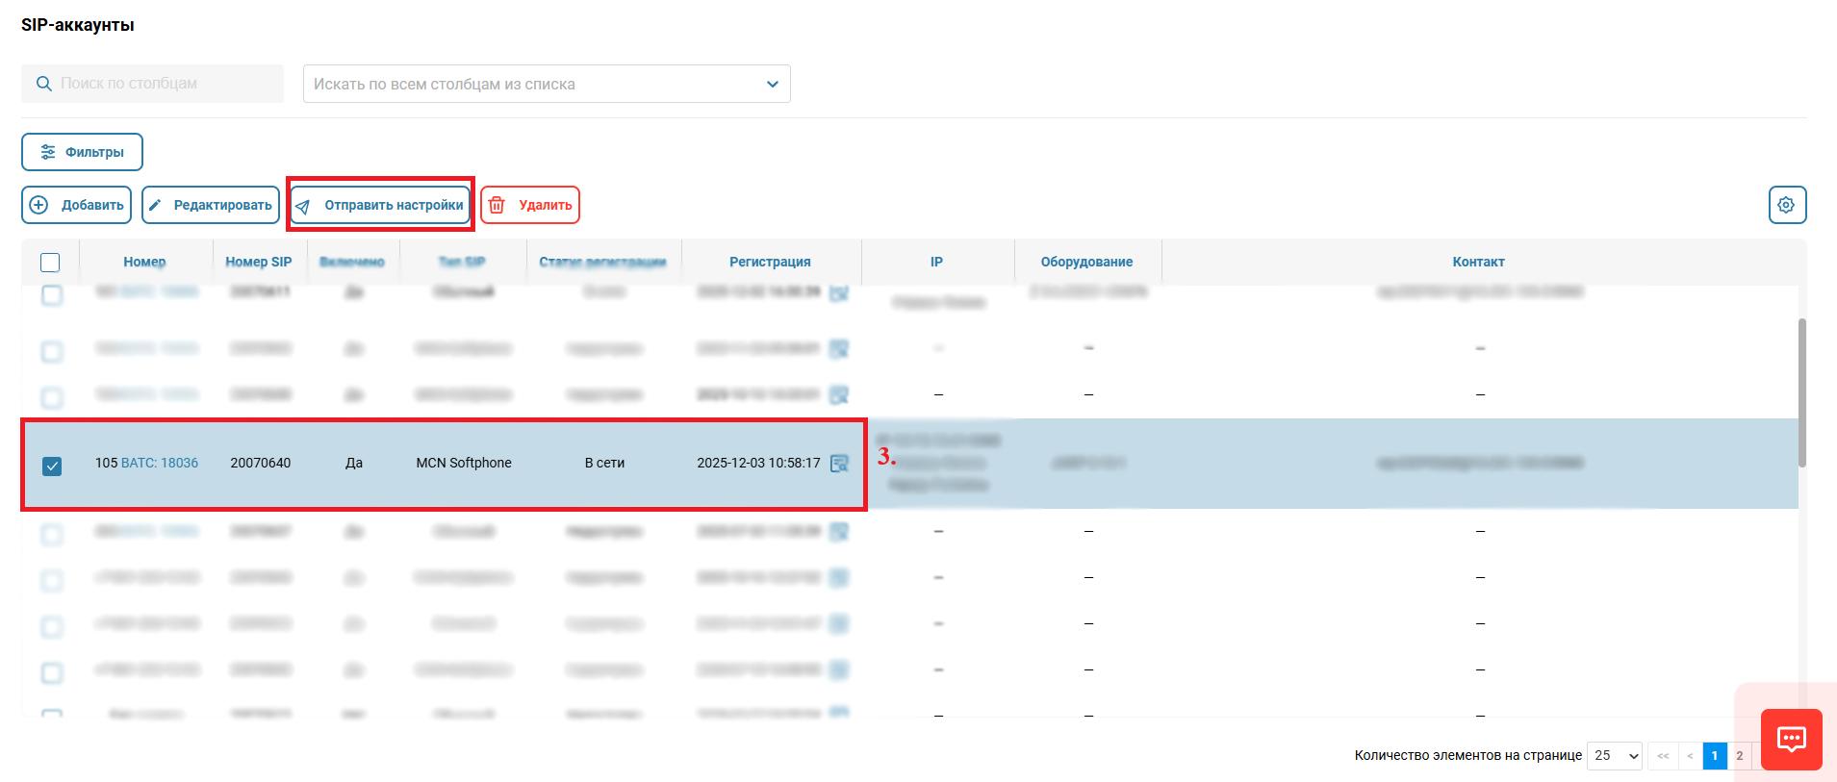The image size is (1837, 782).
Task: Open table column settings gear icon
Action: point(1786,205)
